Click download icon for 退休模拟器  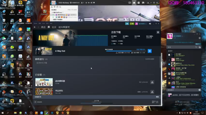152,82
